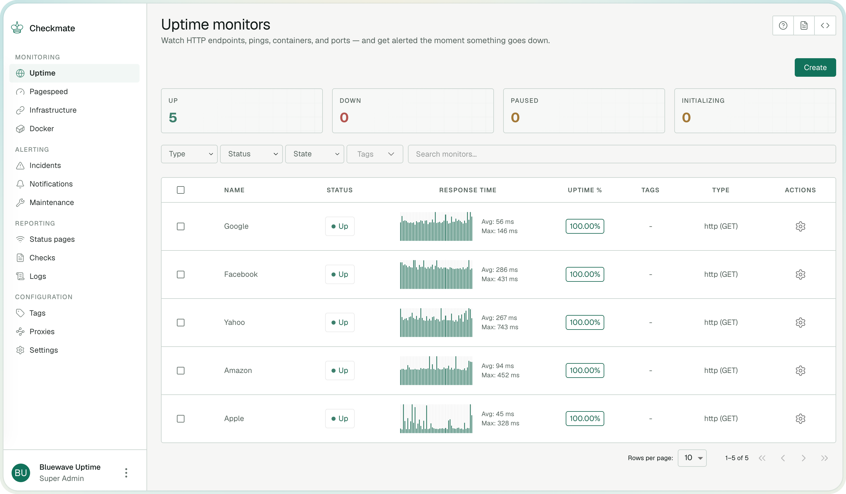Click the Checkmate crown logo
Screen dimensions: 846x494
(17, 28)
